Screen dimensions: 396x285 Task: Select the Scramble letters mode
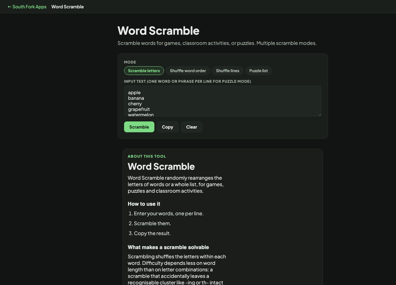point(144,71)
